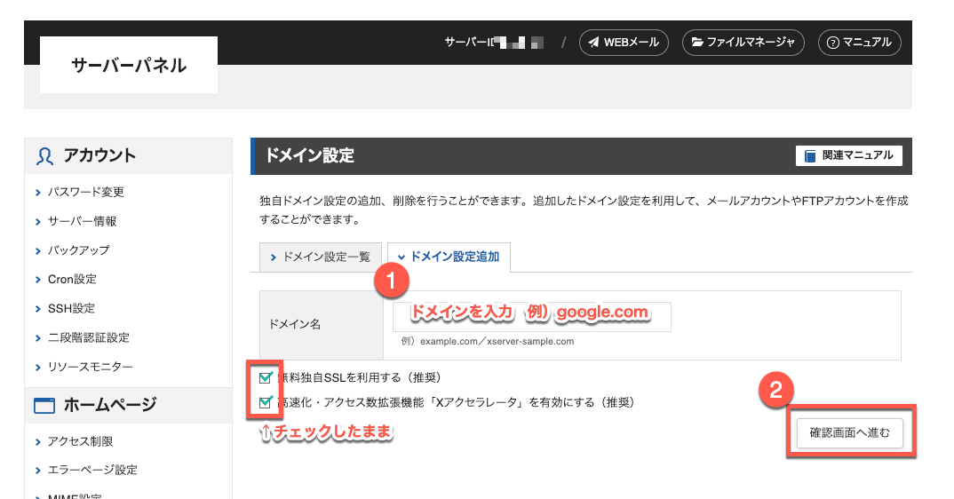This screenshot has width=954, height=499.
Task: Toggle the 無料独自SSLを利用する checkbox
Action: pos(266,377)
